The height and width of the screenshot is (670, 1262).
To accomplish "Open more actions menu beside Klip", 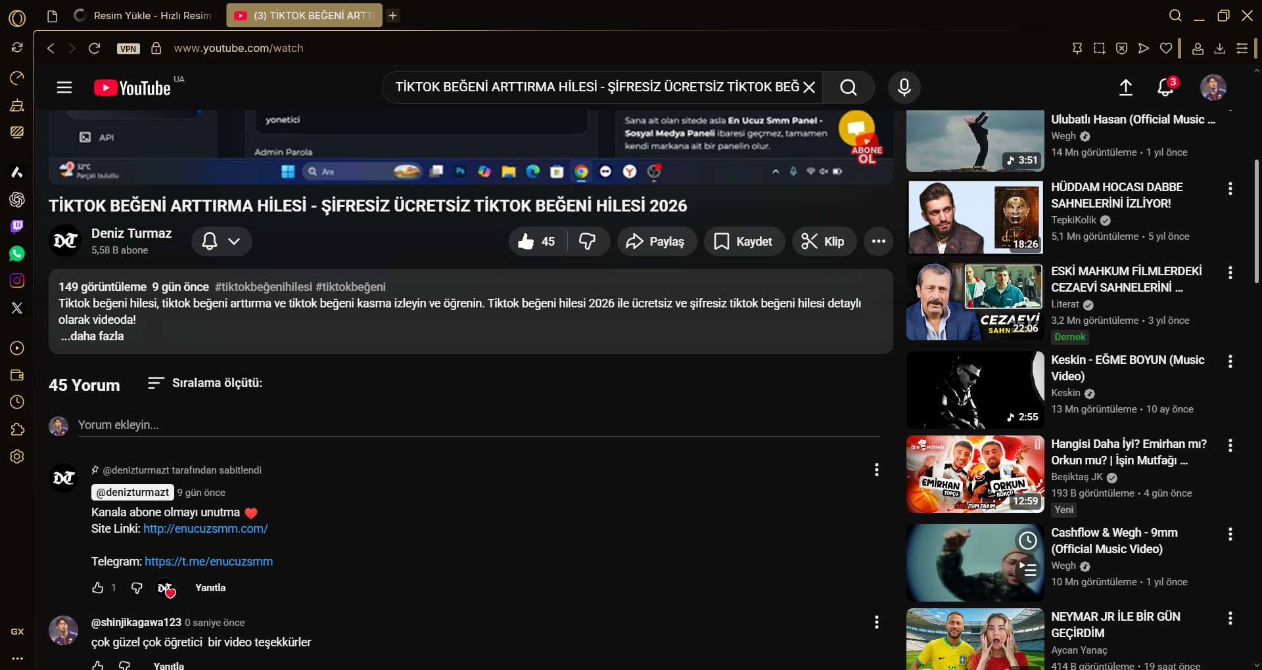I will 878,242.
